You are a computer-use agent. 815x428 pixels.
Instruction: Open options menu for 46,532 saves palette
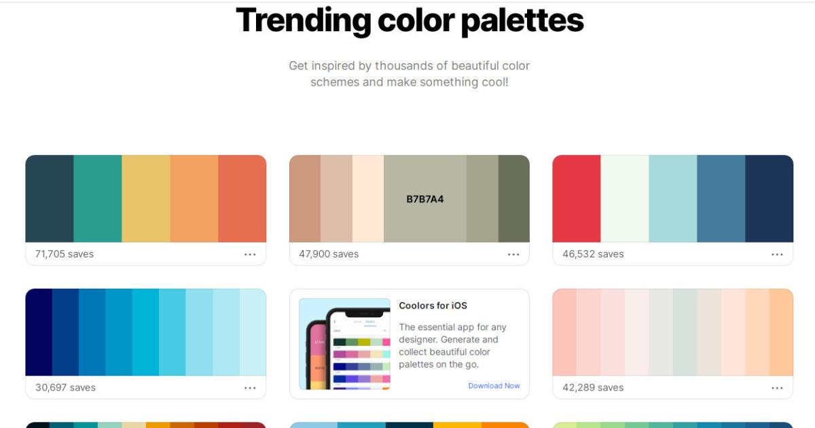(x=777, y=254)
